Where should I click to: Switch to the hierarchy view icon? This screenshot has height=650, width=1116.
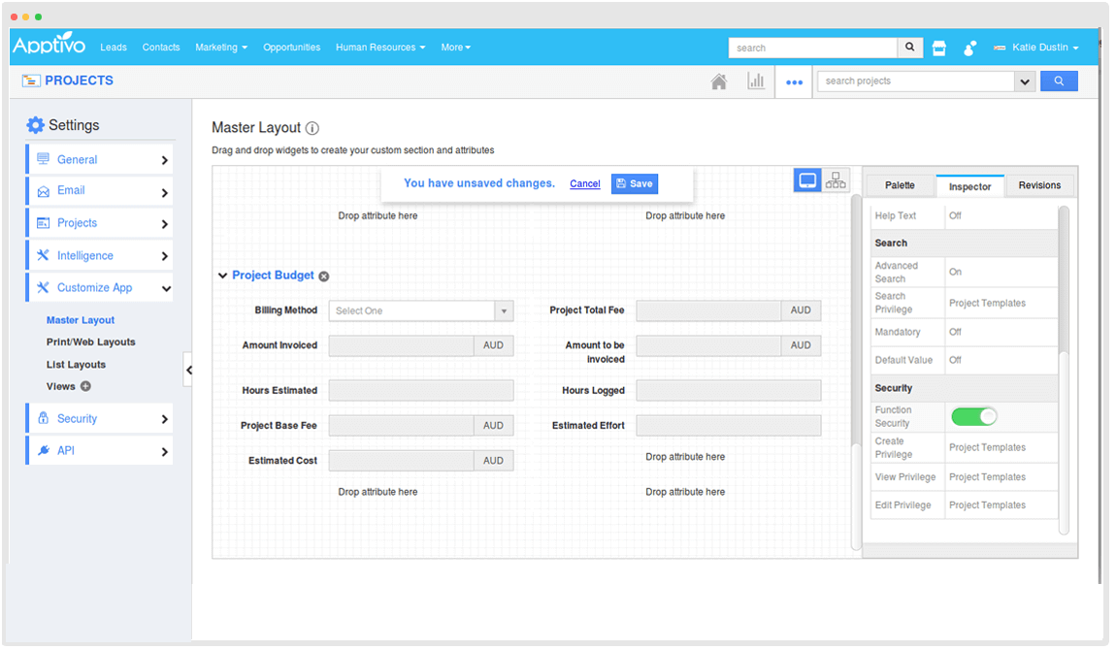(x=836, y=180)
